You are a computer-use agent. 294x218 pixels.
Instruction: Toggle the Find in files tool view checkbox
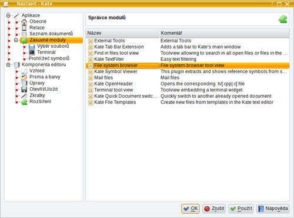[91, 54]
